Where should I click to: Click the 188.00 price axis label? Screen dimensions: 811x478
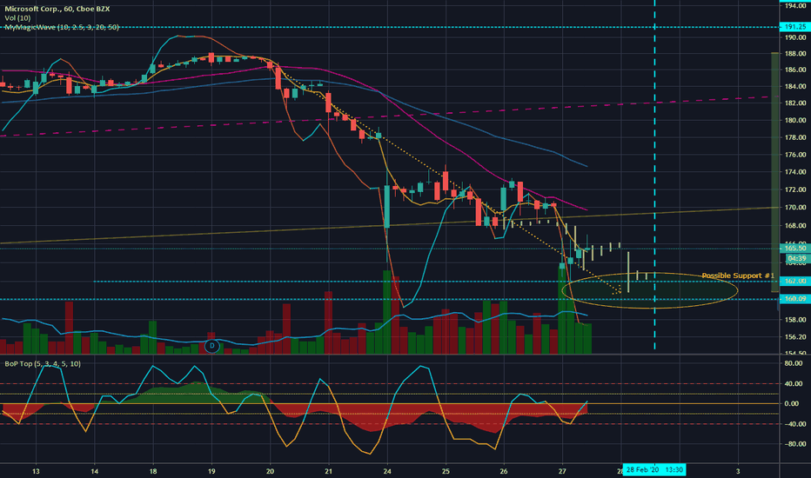tap(795, 53)
